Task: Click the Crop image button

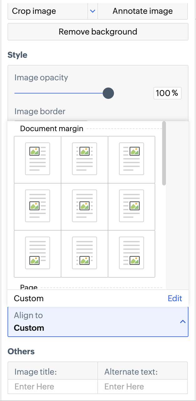Action: (47, 11)
